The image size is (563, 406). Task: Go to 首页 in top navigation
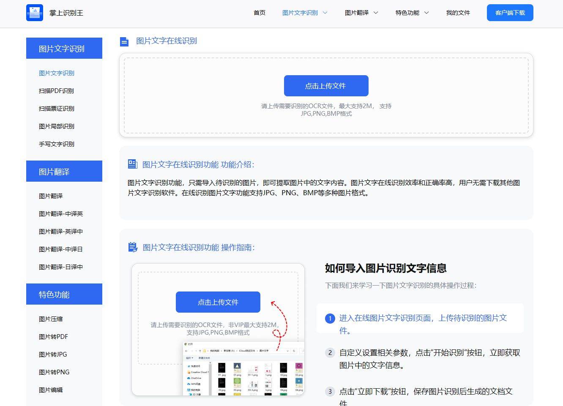tap(260, 13)
